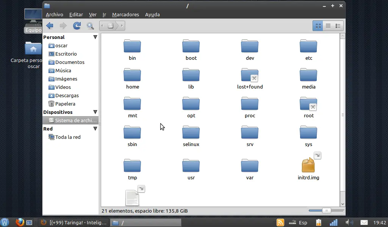Select the boot folder icon
The image size is (388, 227).
(191, 46)
